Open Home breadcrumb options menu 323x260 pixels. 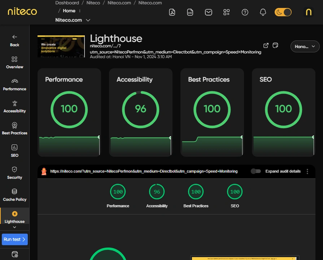pyautogui.click(x=80, y=11)
